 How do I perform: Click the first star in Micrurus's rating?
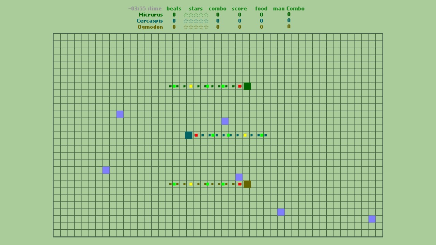[x=186, y=15]
